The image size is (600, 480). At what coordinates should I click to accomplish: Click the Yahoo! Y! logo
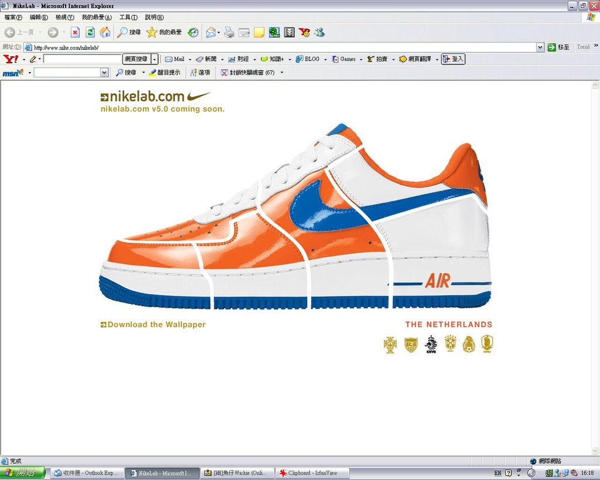[x=11, y=59]
